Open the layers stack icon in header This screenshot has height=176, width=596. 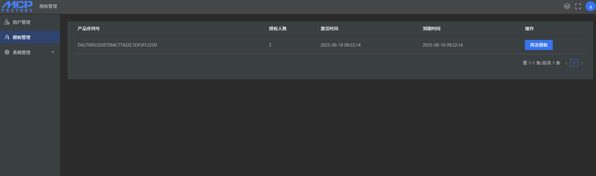(567, 6)
